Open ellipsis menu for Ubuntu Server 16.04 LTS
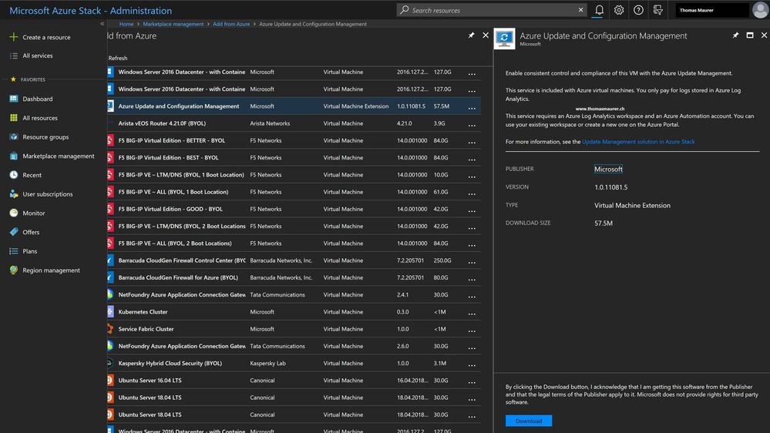Screen dimensions: 770x433 [472, 381]
